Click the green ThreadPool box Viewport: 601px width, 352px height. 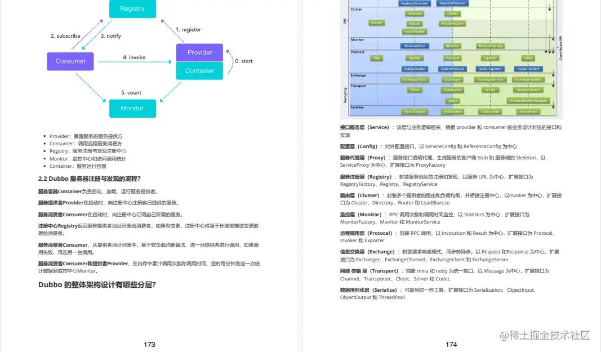(x=528, y=112)
